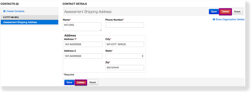The height and width of the screenshot is (92, 251).
Task: Open the State dropdown
Action: pyautogui.click(x=125, y=56)
